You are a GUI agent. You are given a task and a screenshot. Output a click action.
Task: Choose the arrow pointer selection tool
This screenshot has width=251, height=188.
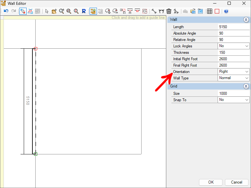(x=47, y=11)
